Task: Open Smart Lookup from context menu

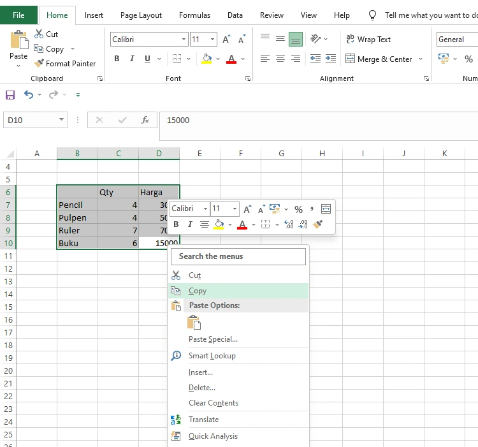Action: tap(238, 356)
